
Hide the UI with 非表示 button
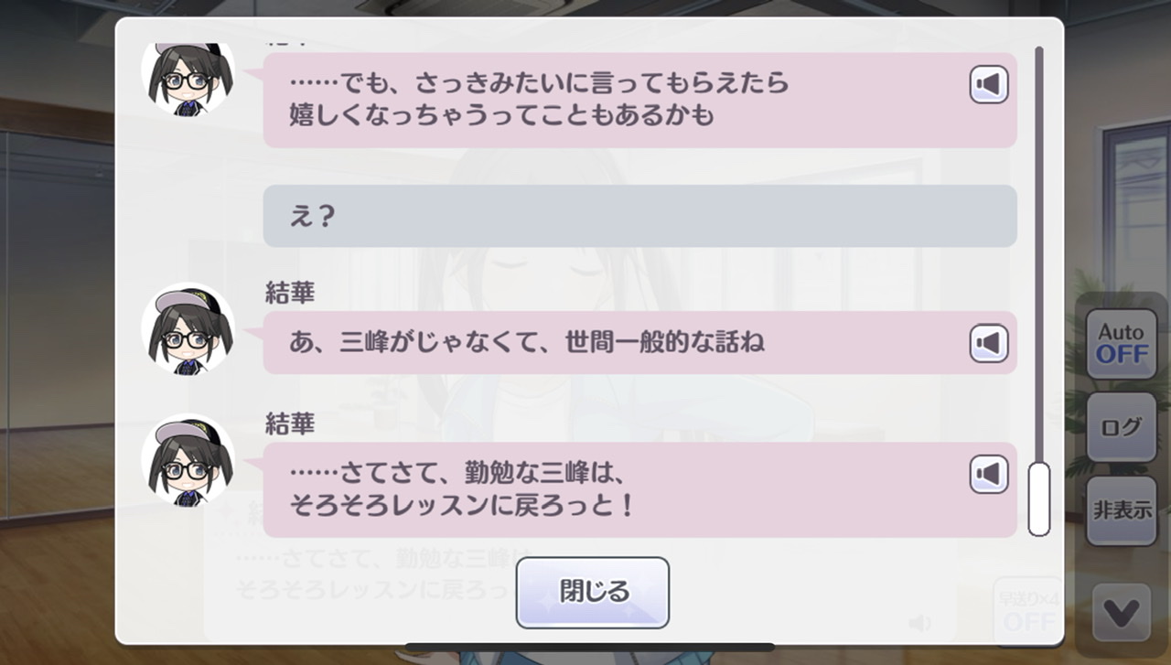pyautogui.click(x=1122, y=510)
